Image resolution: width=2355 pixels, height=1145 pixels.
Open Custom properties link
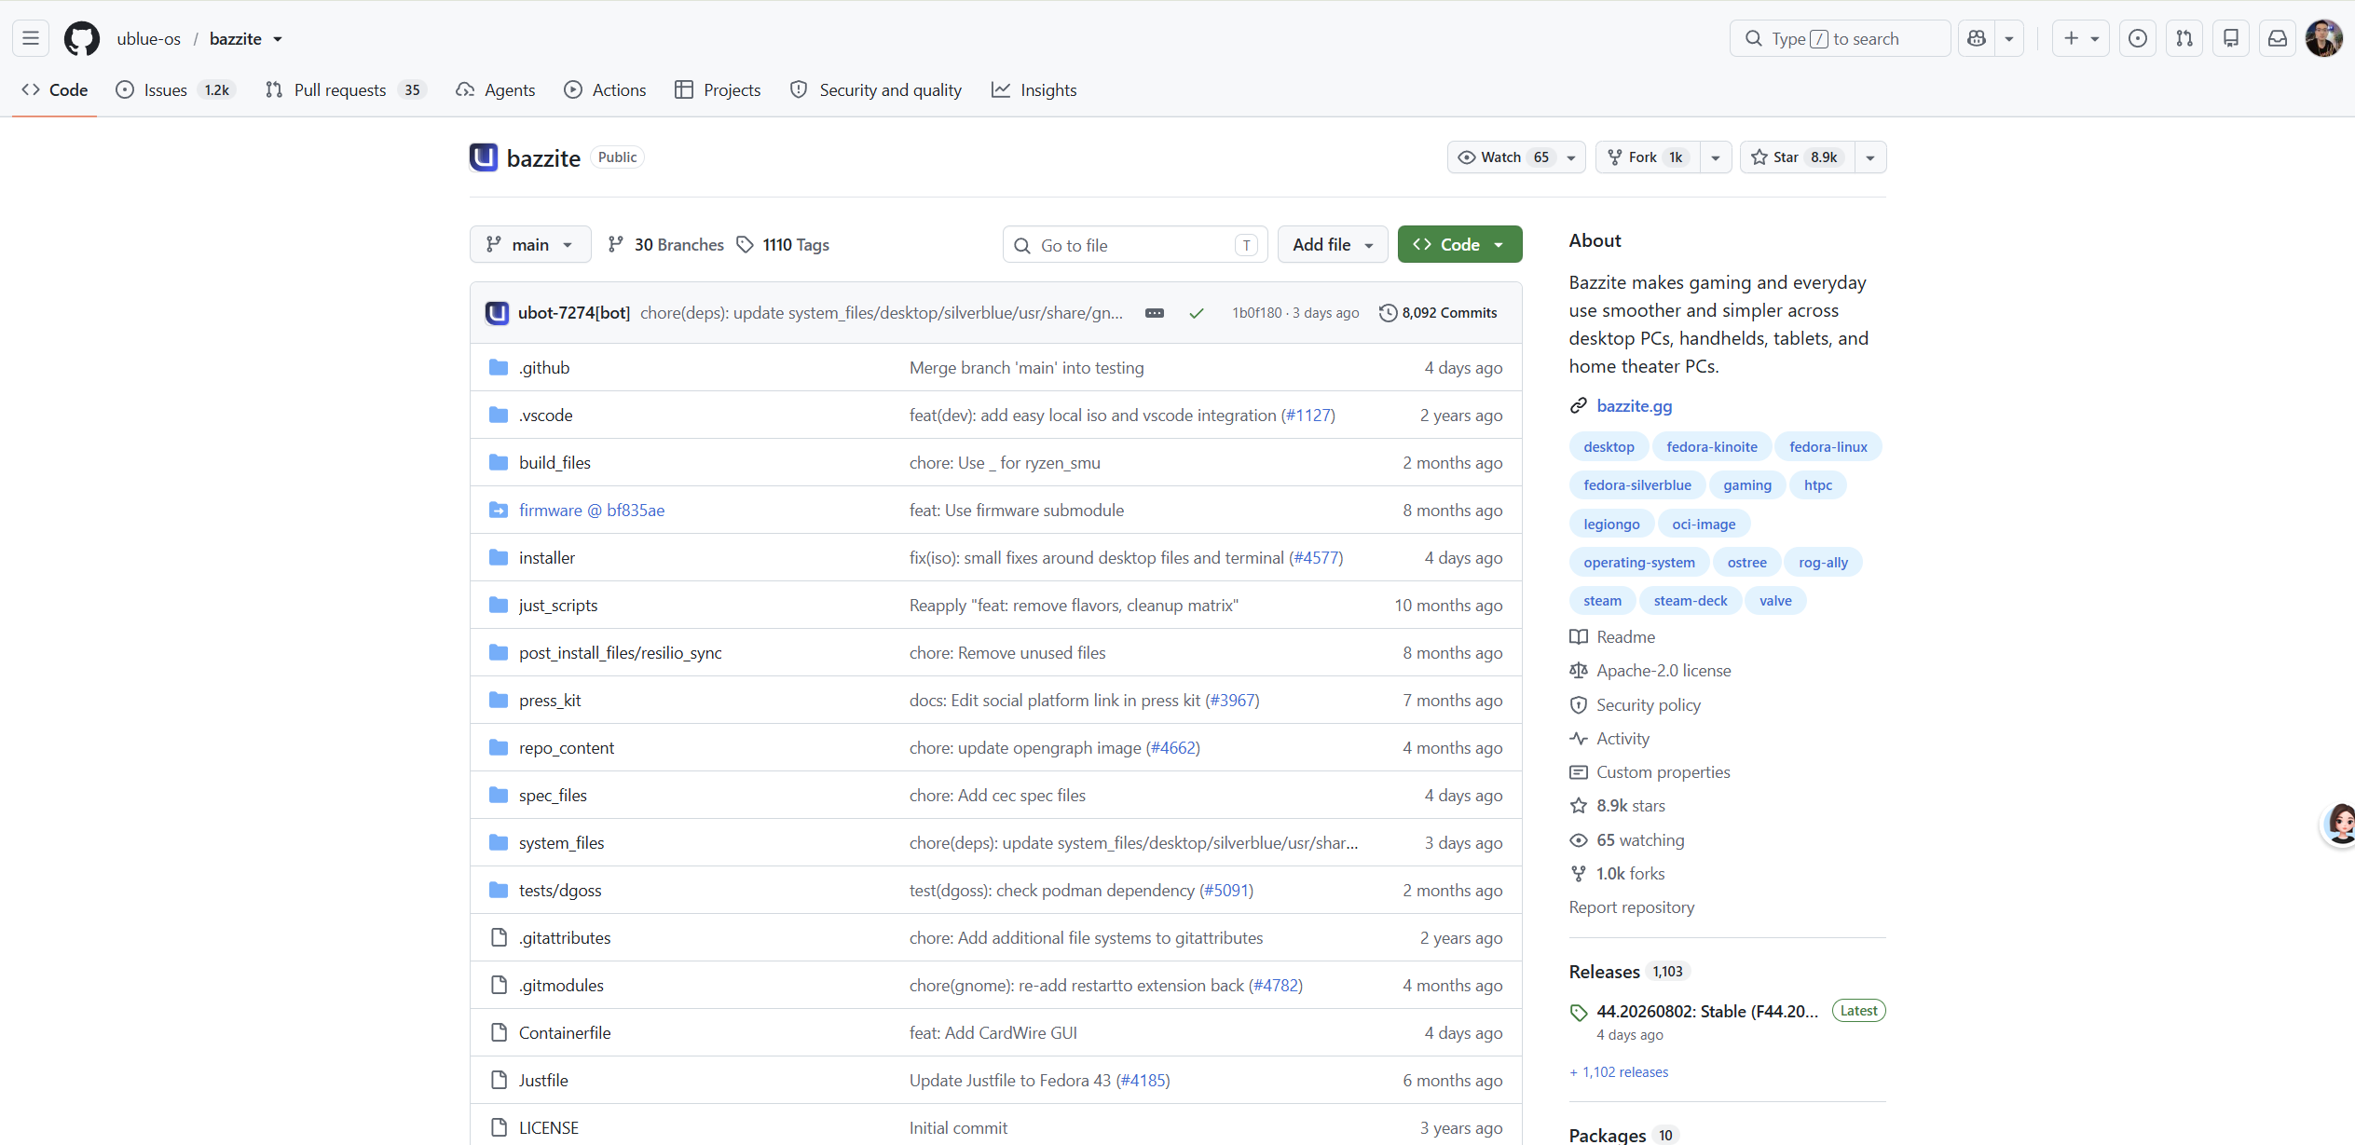click(1663, 772)
